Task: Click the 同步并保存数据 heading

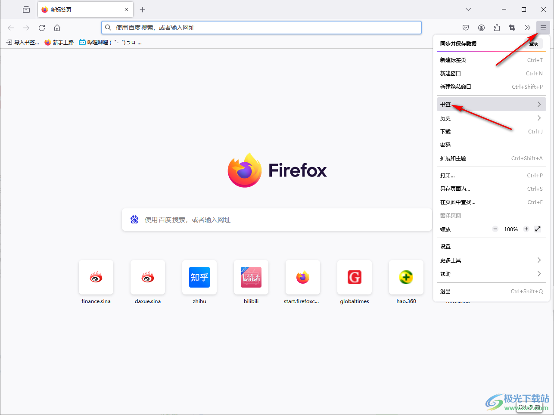Action: click(x=458, y=43)
